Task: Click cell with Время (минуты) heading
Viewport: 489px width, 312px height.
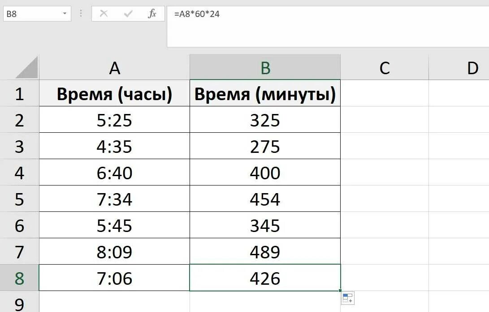Action: [x=265, y=94]
